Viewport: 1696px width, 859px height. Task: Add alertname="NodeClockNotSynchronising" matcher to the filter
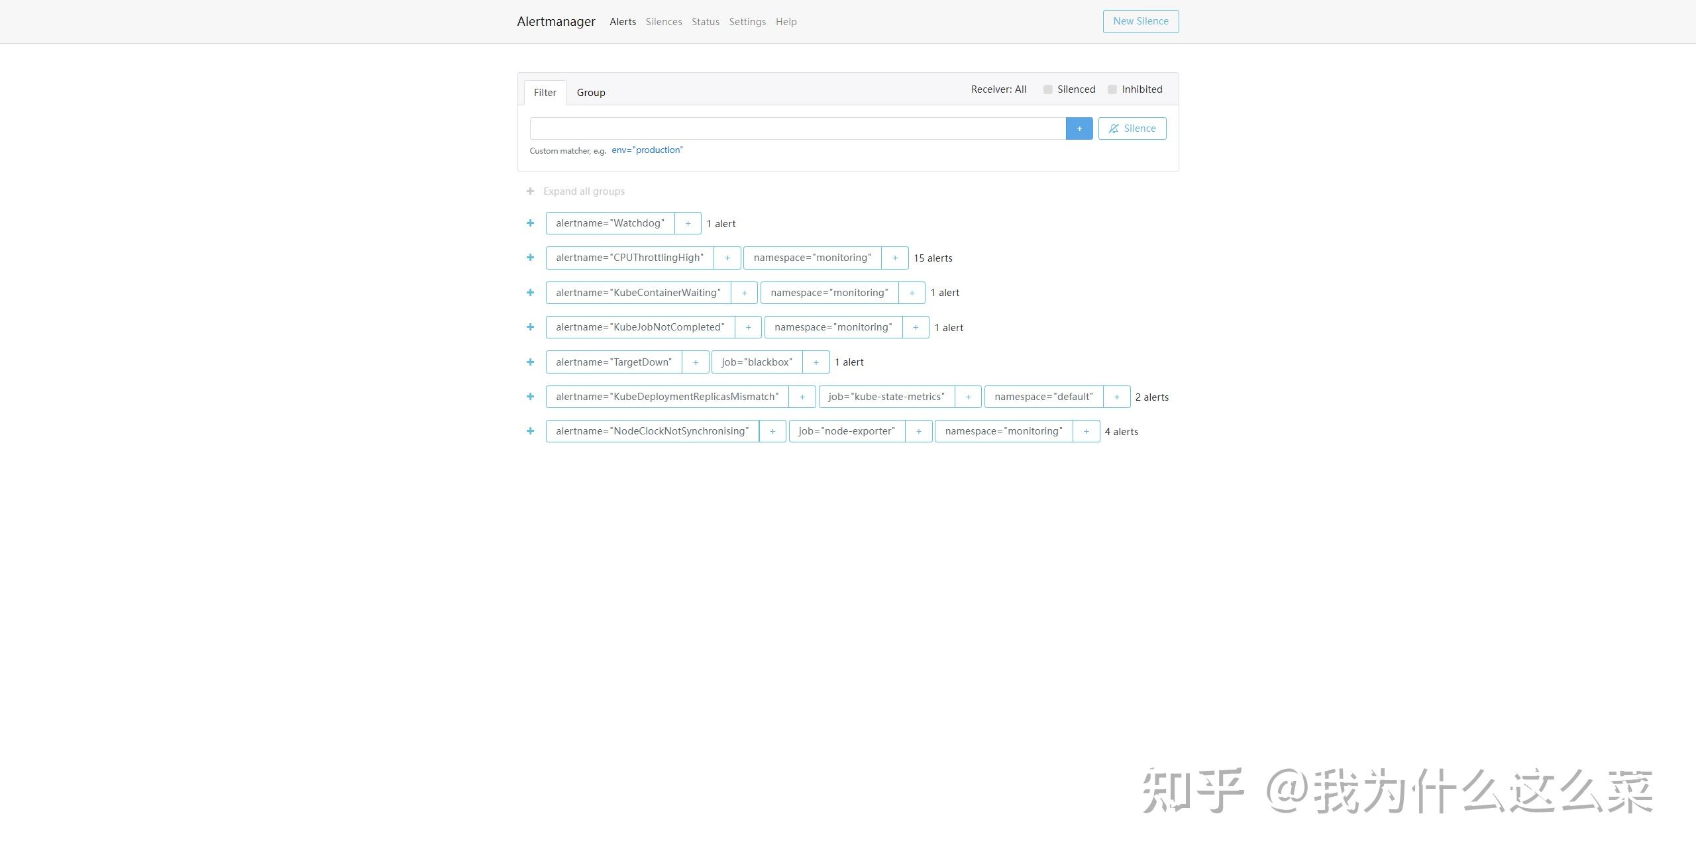772,430
